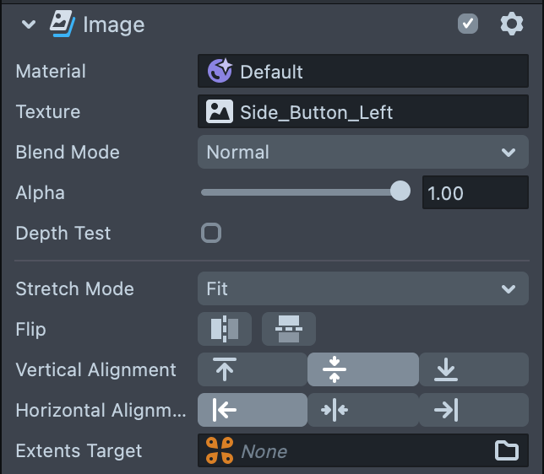The image size is (544, 474).
Task: Click the Alpha value field 1.00
Action: tap(475, 193)
